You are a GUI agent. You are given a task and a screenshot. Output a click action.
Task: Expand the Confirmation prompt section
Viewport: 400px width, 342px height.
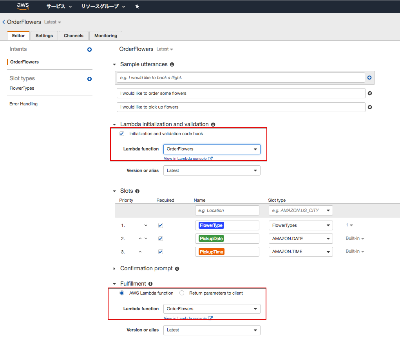click(114, 268)
